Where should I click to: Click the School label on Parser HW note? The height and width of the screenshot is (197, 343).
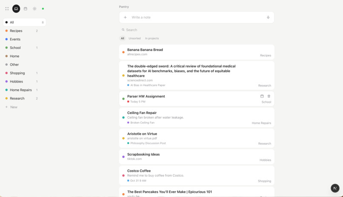[x=266, y=102]
